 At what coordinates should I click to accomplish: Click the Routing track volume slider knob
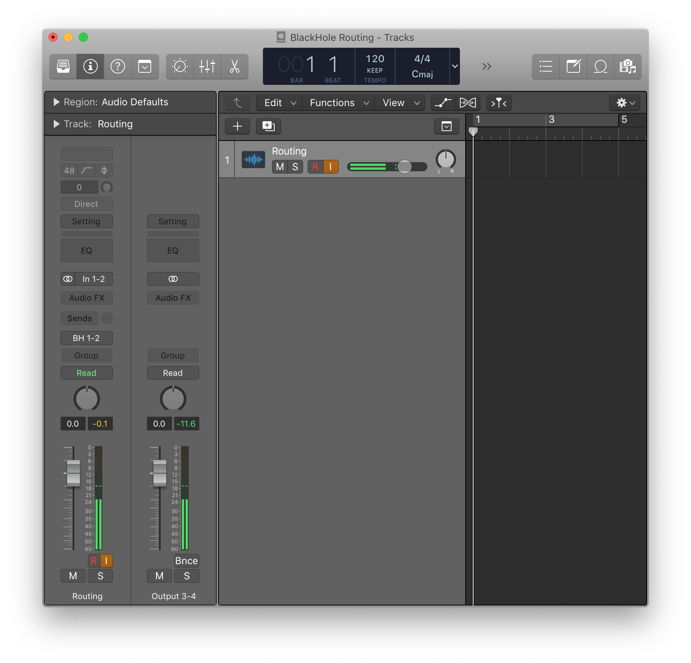tap(404, 167)
